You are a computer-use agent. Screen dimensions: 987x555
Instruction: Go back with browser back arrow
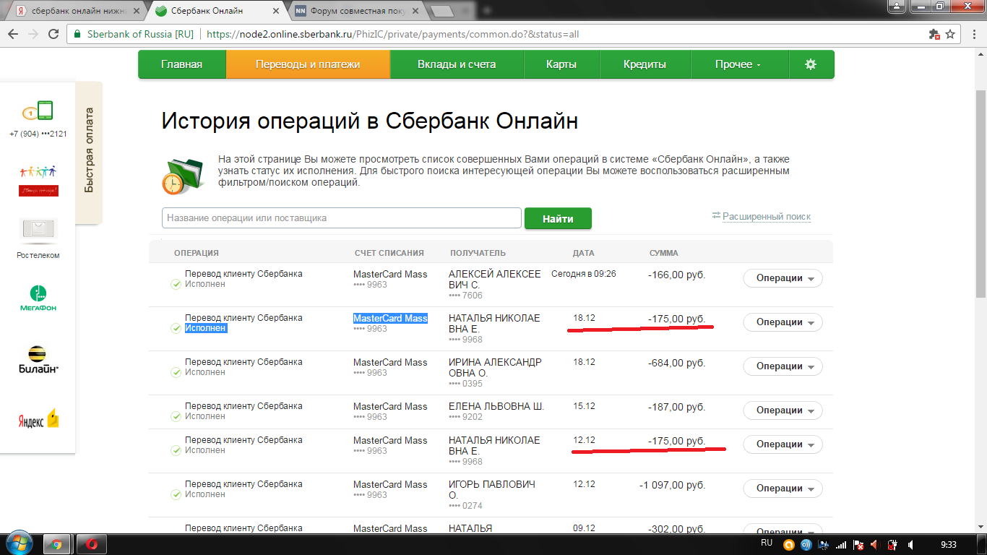point(13,34)
